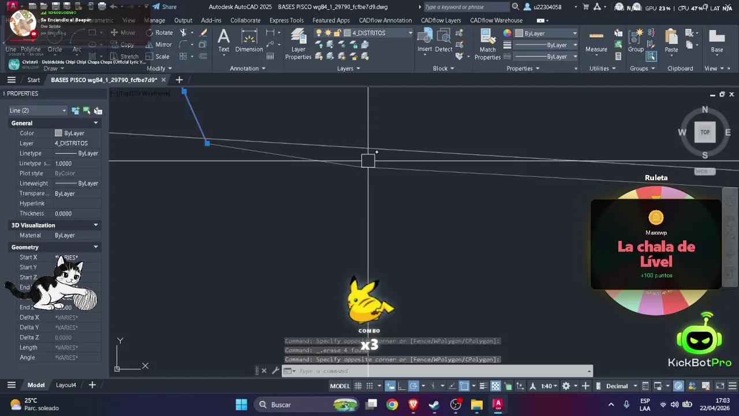Toggle object snap in status bar
739x416 pixels.
(x=465, y=386)
